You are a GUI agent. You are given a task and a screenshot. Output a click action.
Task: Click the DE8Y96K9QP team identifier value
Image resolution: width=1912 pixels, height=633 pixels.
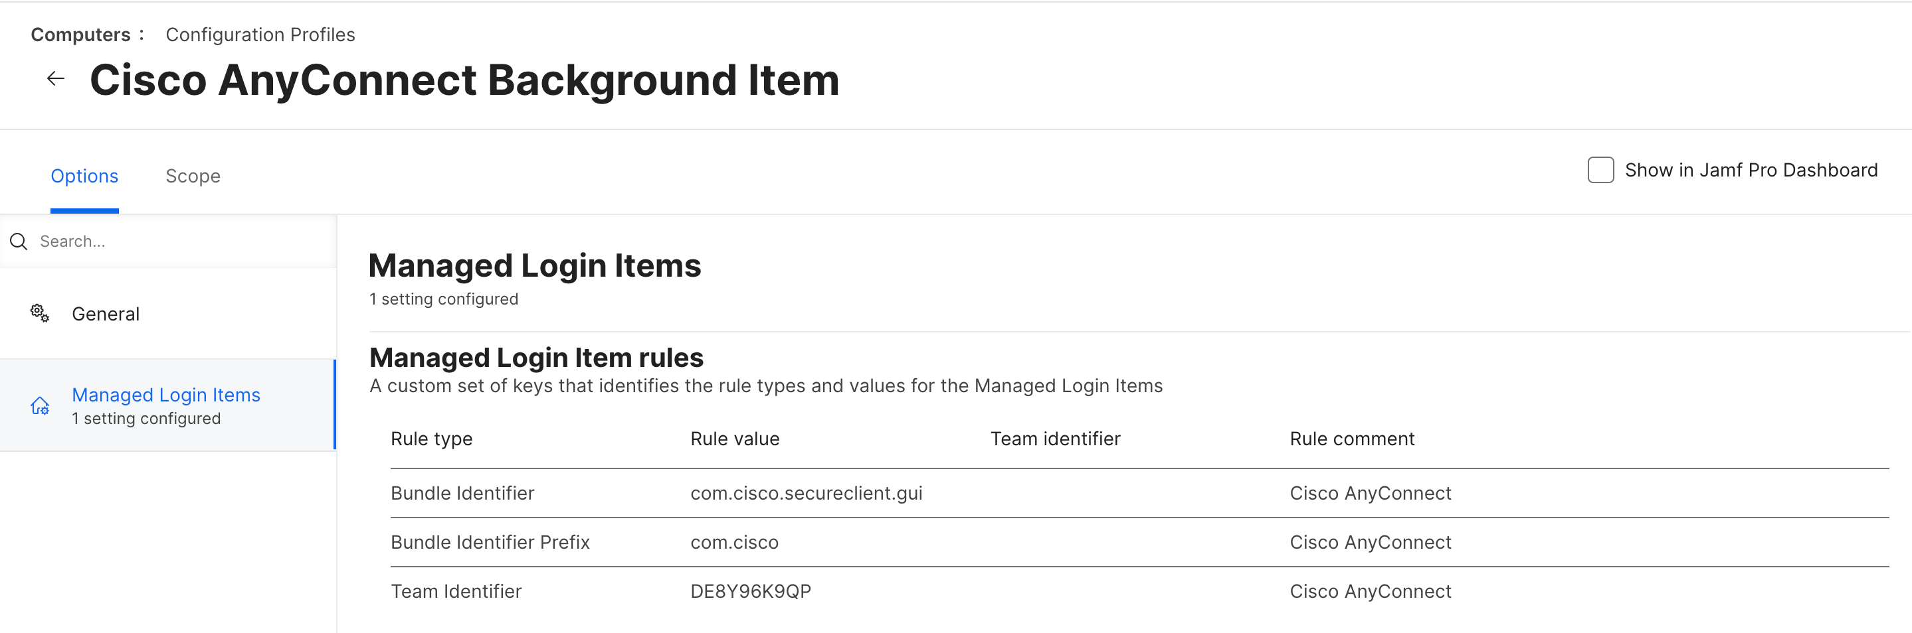[x=751, y=591]
